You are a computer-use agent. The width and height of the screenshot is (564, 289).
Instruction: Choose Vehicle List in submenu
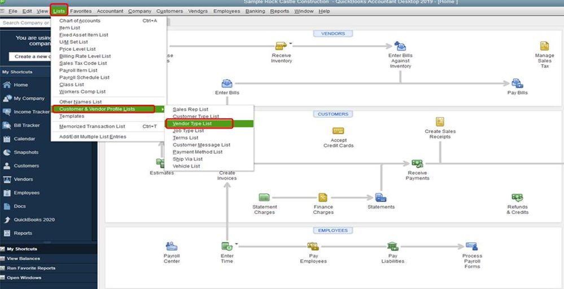[x=209, y=166]
